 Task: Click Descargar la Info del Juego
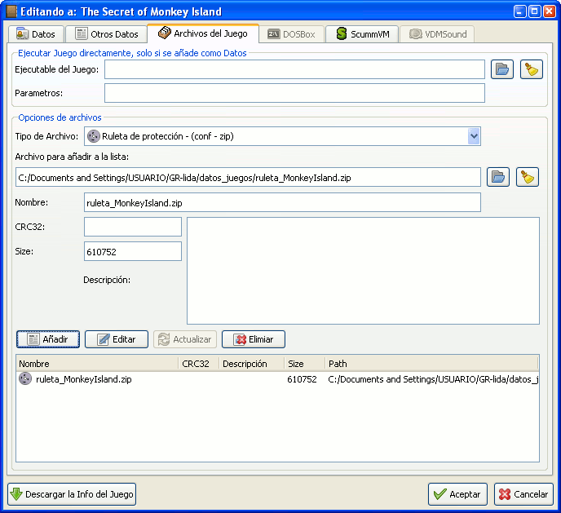(72, 494)
